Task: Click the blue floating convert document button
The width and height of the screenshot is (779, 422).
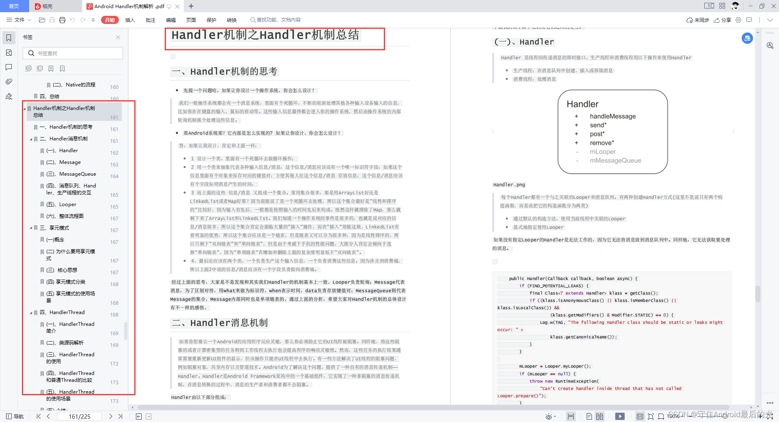Action: pyautogui.click(x=747, y=38)
